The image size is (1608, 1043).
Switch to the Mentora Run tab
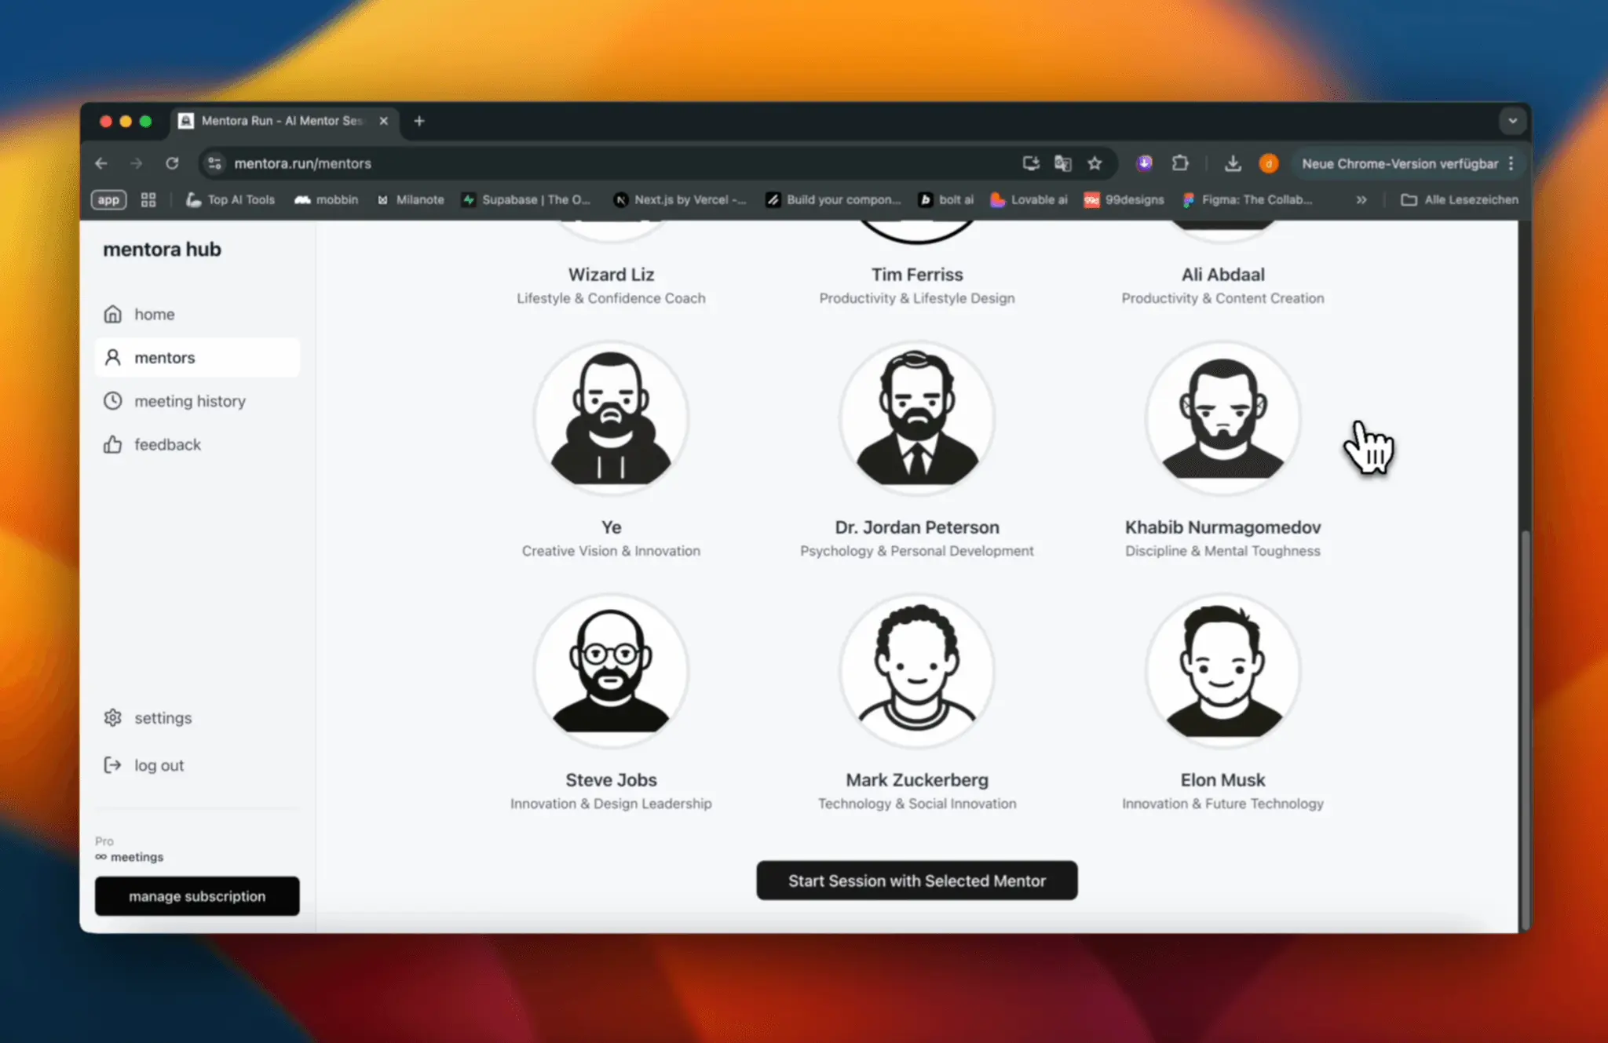pos(284,121)
